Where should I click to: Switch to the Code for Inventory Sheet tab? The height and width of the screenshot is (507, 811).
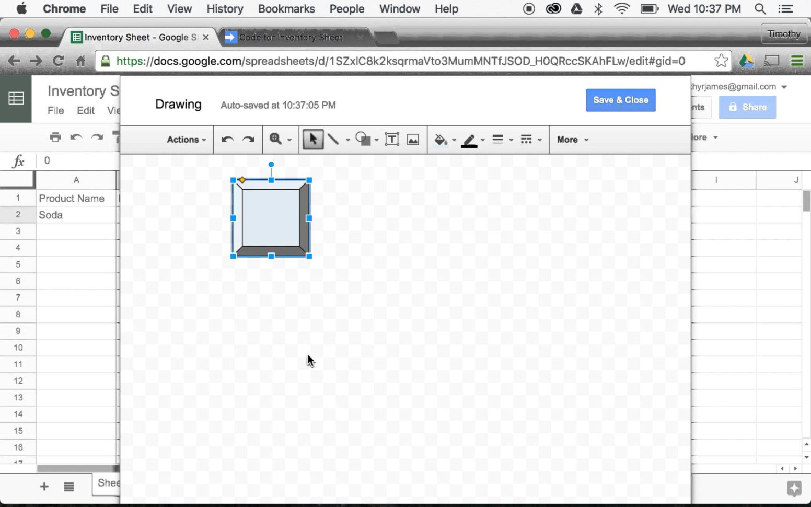tap(291, 37)
